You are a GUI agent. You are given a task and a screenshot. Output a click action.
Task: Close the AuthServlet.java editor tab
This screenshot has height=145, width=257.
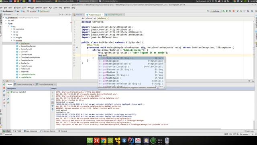pos(102,15)
